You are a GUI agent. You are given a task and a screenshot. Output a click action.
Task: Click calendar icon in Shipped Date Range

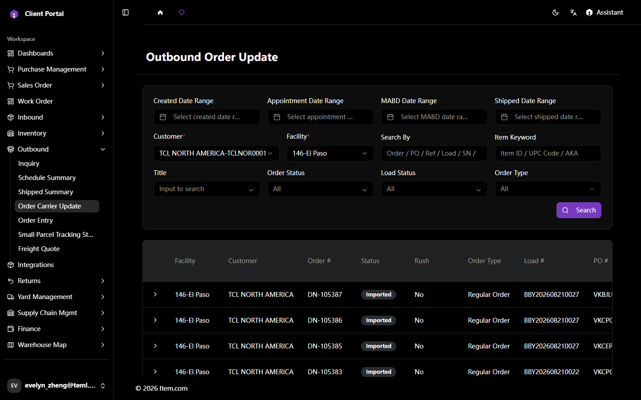click(504, 117)
